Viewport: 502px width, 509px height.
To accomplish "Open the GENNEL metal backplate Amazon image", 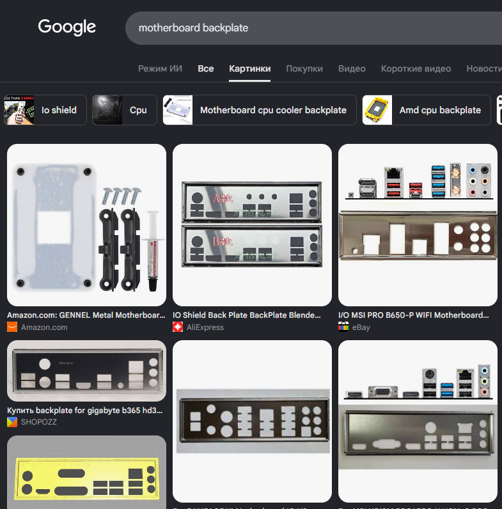I will click(86, 225).
